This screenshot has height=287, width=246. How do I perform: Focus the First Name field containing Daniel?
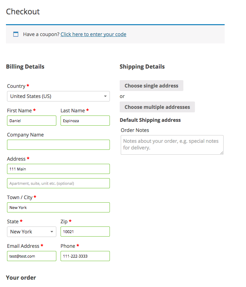coord(31,121)
